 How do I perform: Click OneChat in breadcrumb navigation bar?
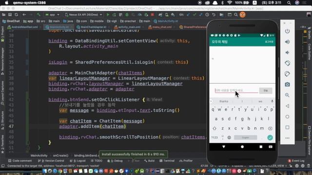pos(11,21)
